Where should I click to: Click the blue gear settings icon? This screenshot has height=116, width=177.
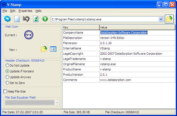click(x=7, y=19)
